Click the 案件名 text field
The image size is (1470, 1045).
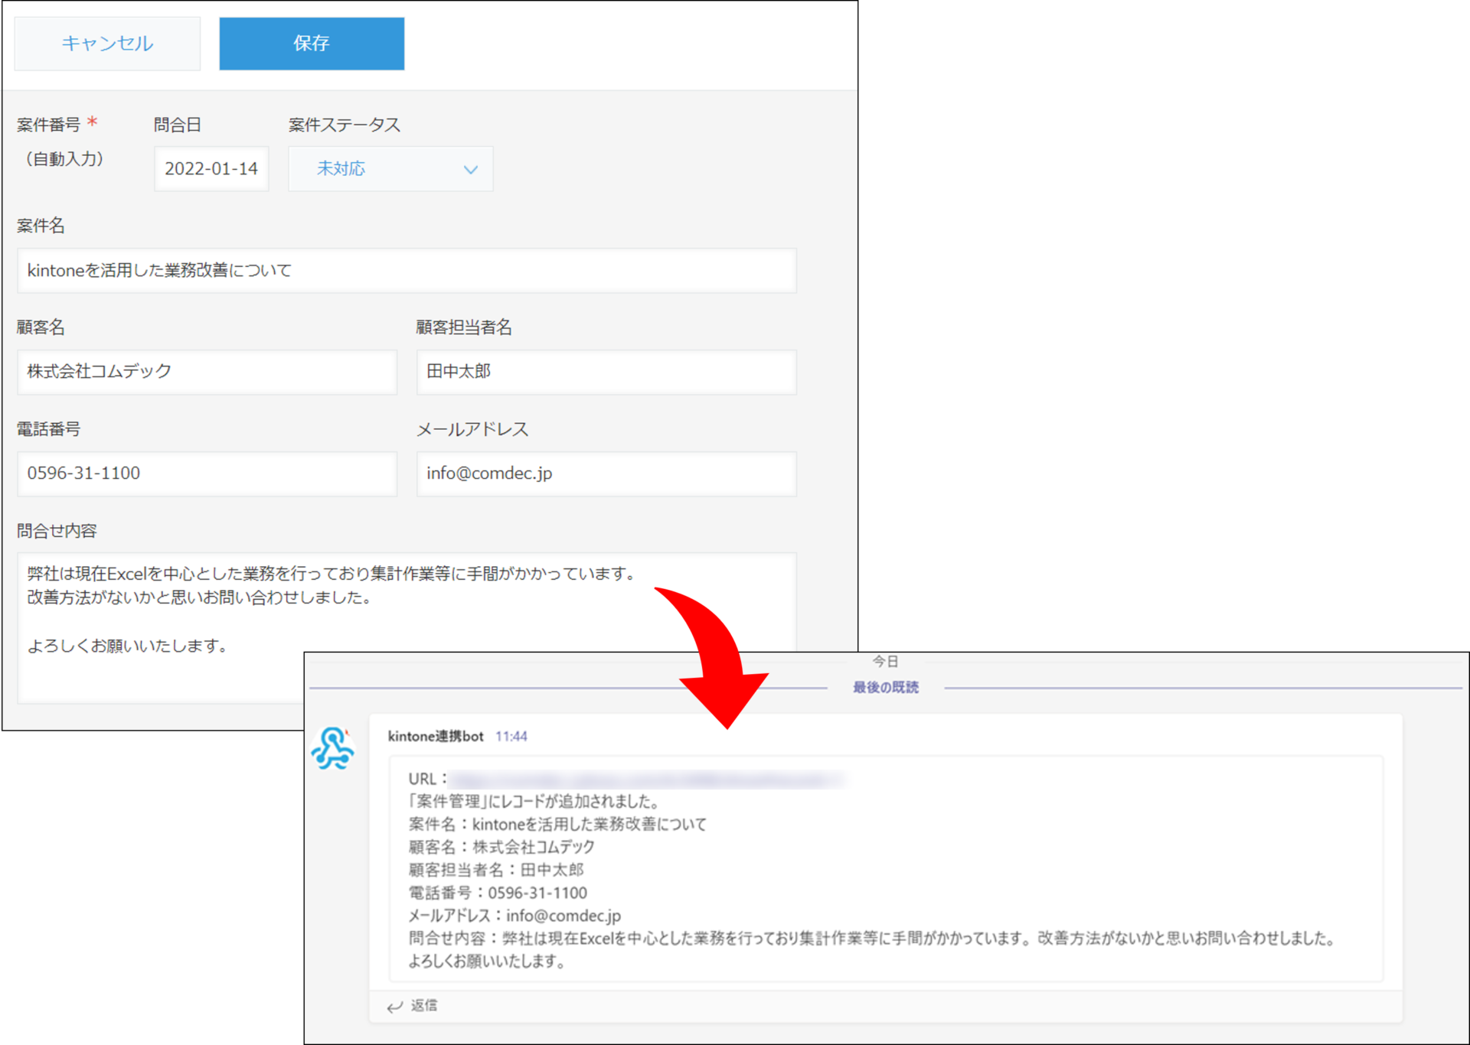tap(407, 270)
